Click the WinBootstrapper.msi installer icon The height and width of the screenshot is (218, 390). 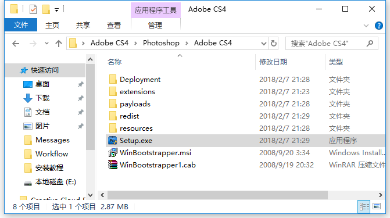[x=113, y=152]
